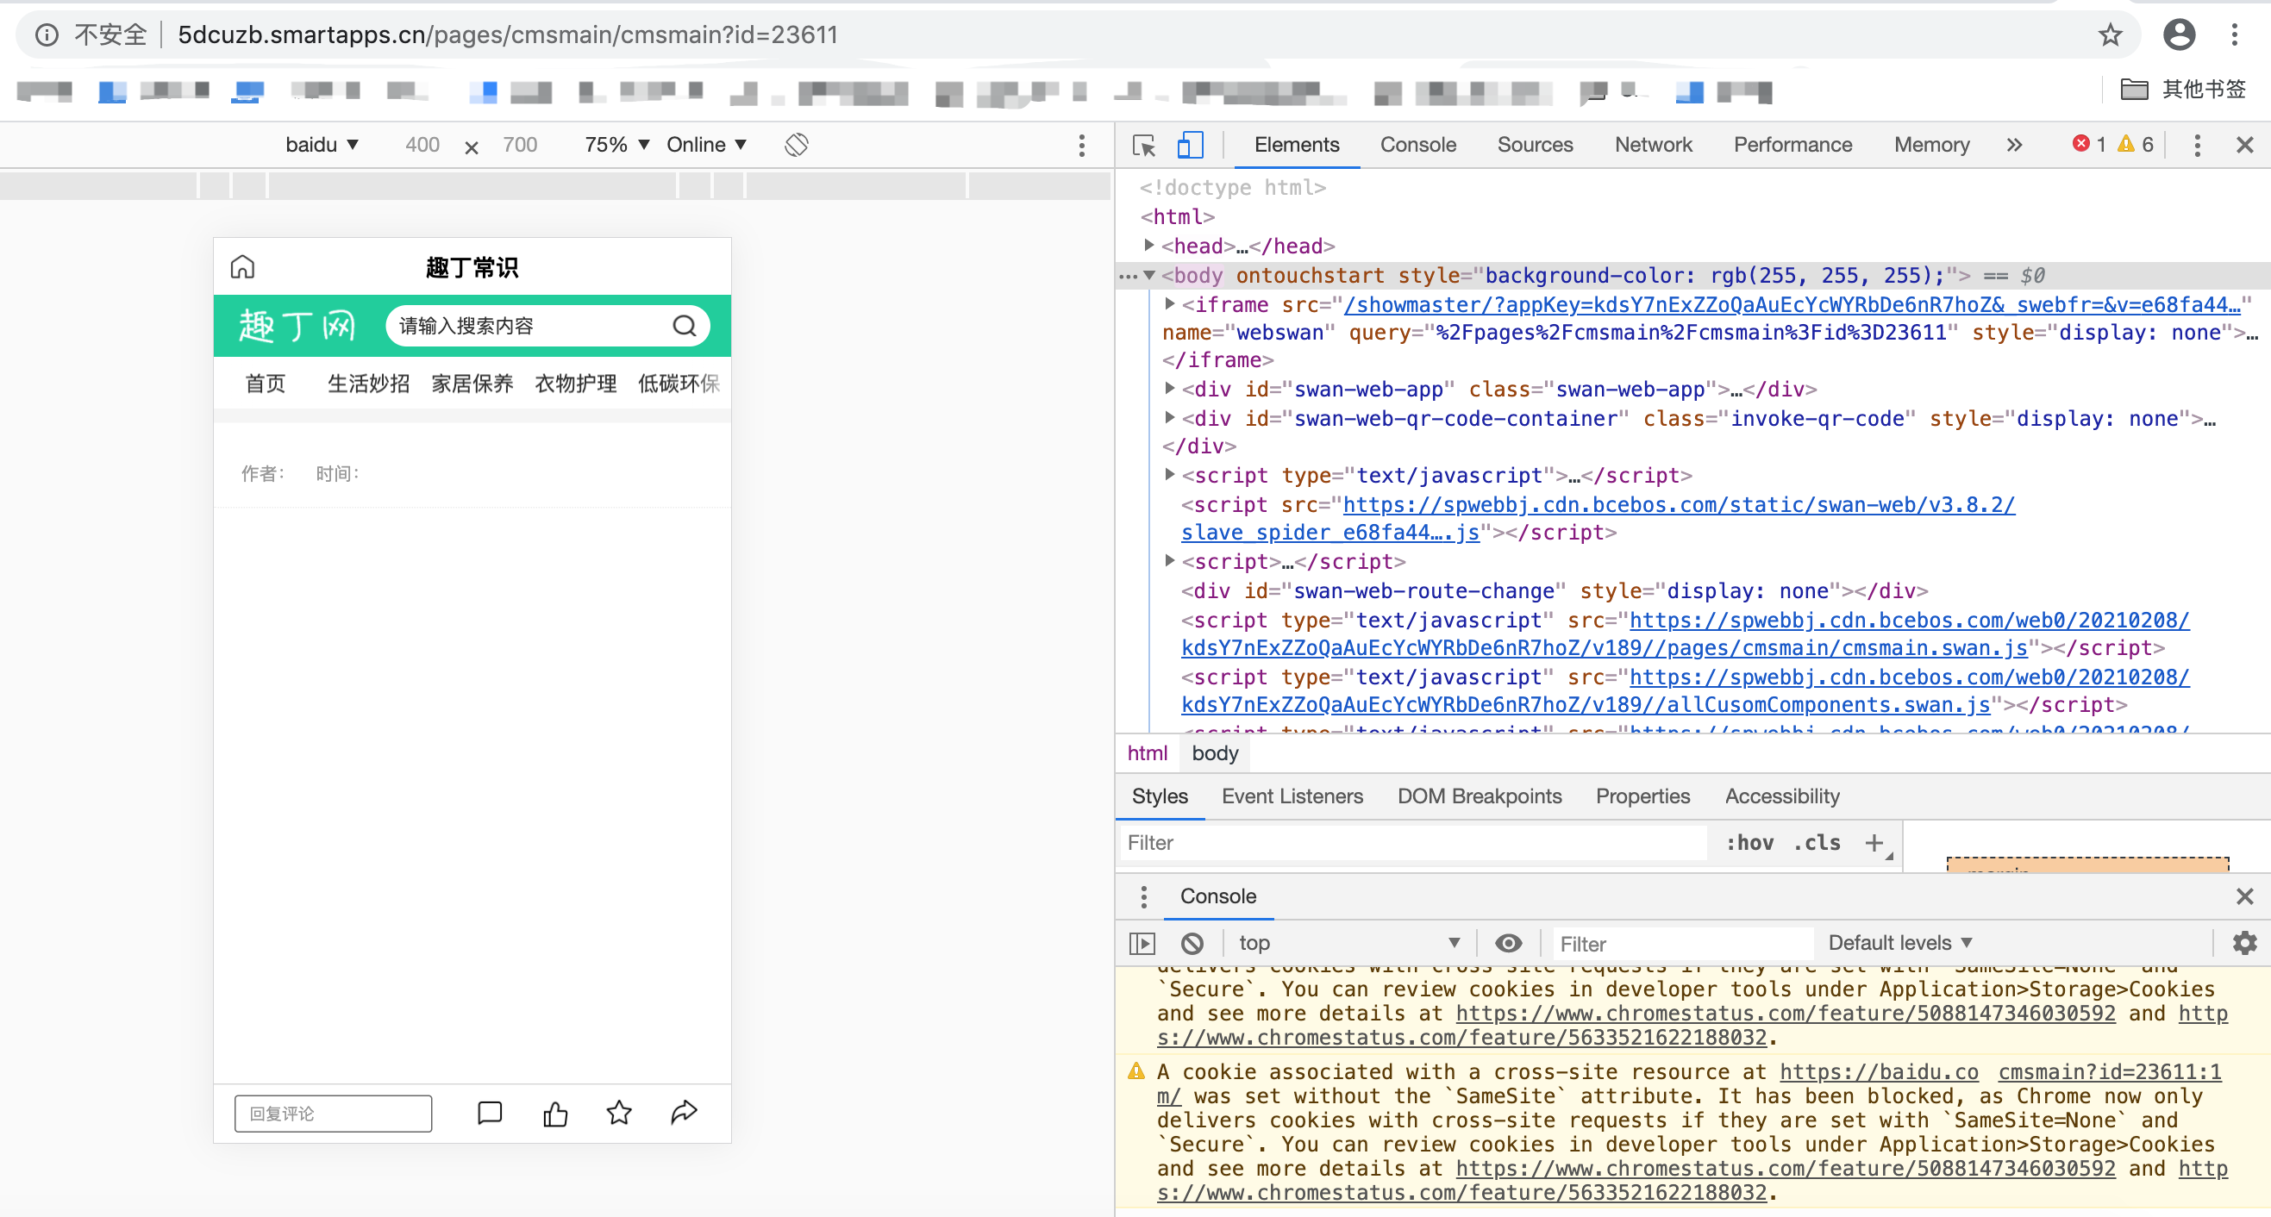Open Chrome's three-dot main menu
Screen dimensions: 2271x1217
(2234, 34)
